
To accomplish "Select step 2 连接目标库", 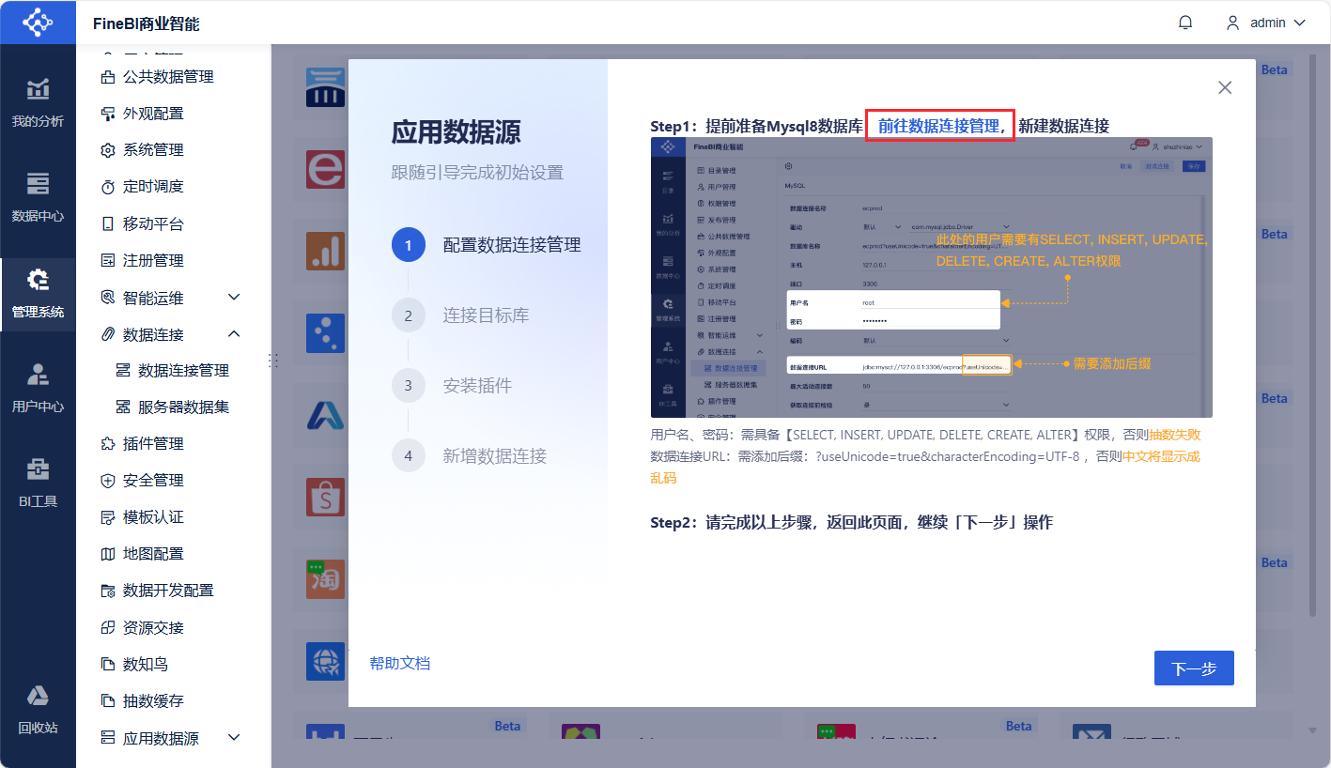I will 460,315.
